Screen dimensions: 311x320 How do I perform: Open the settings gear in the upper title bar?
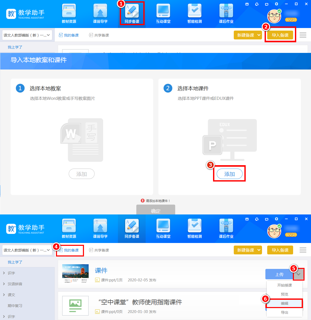click(277, 4)
